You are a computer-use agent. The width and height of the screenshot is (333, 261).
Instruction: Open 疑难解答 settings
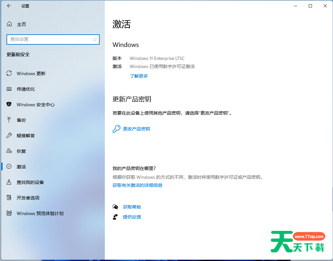26,136
